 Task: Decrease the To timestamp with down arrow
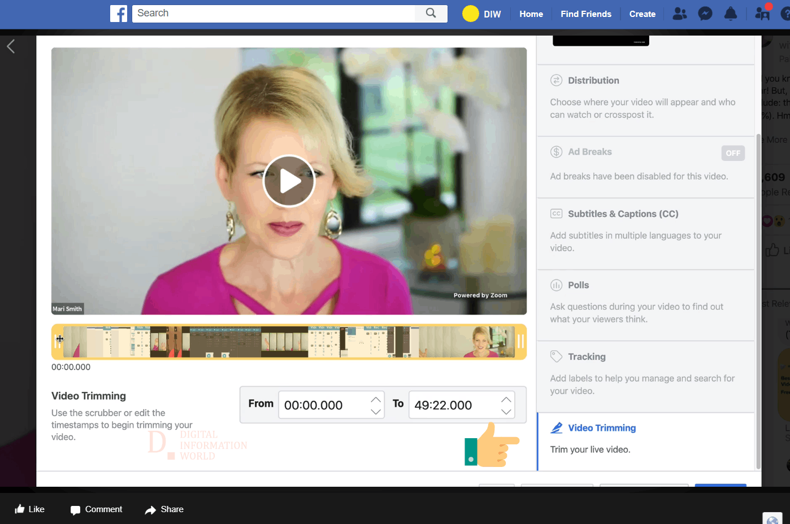(x=506, y=412)
